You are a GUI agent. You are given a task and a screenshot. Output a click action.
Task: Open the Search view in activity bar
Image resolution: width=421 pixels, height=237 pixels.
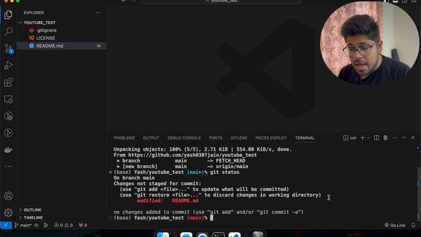[9, 32]
